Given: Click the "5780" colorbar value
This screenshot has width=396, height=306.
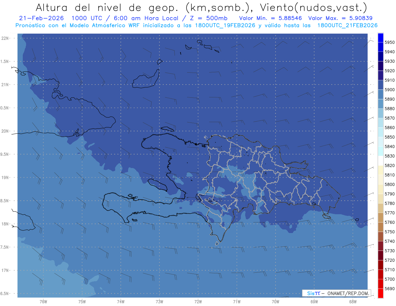Looking at the screenshot, I should (x=390, y=203).
